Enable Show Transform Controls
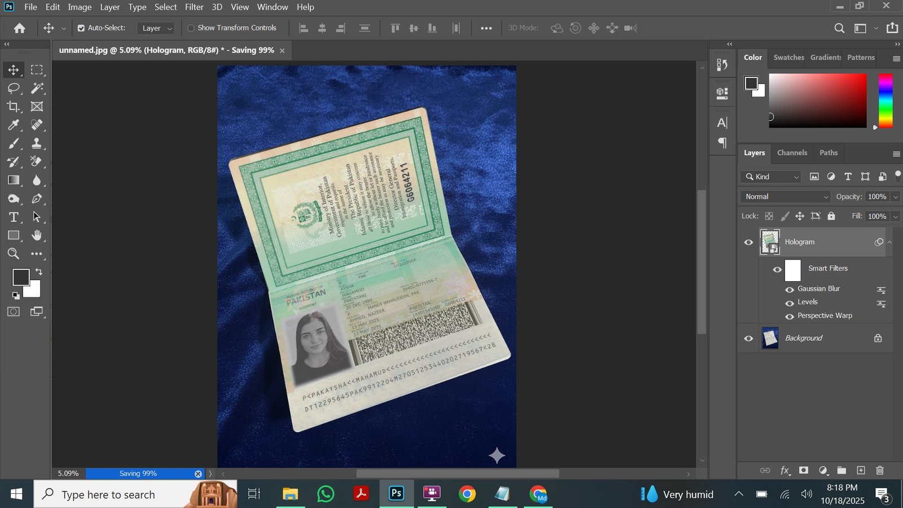The height and width of the screenshot is (508, 903). pyautogui.click(x=191, y=28)
